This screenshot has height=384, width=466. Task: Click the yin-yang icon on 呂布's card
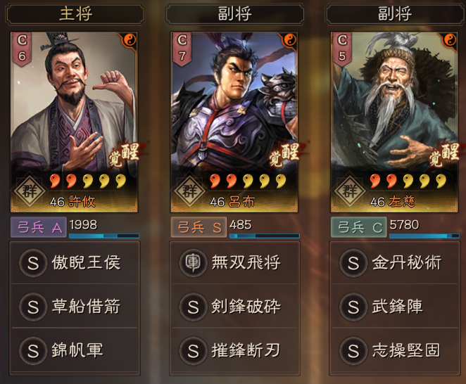coord(290,40)
